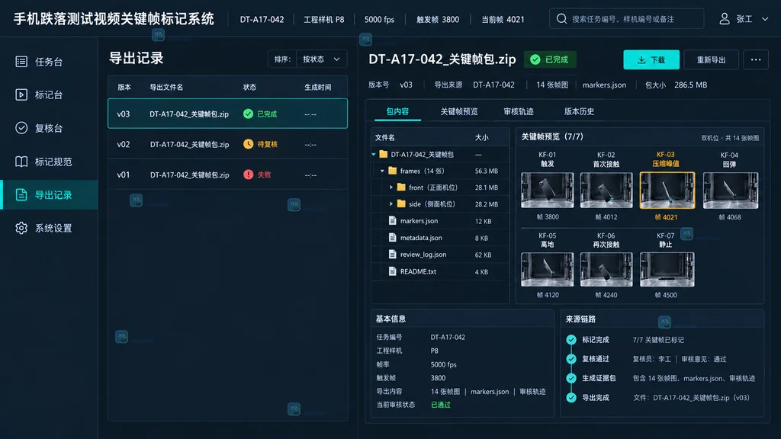This screenshot has width=781, height=439.
Task: Expand the side（侧面机位） folder
Action: pyautogui.click(x=391, y=204)
